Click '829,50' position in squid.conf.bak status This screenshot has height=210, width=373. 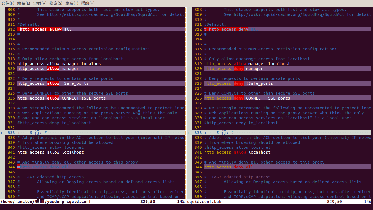[334, 202]
